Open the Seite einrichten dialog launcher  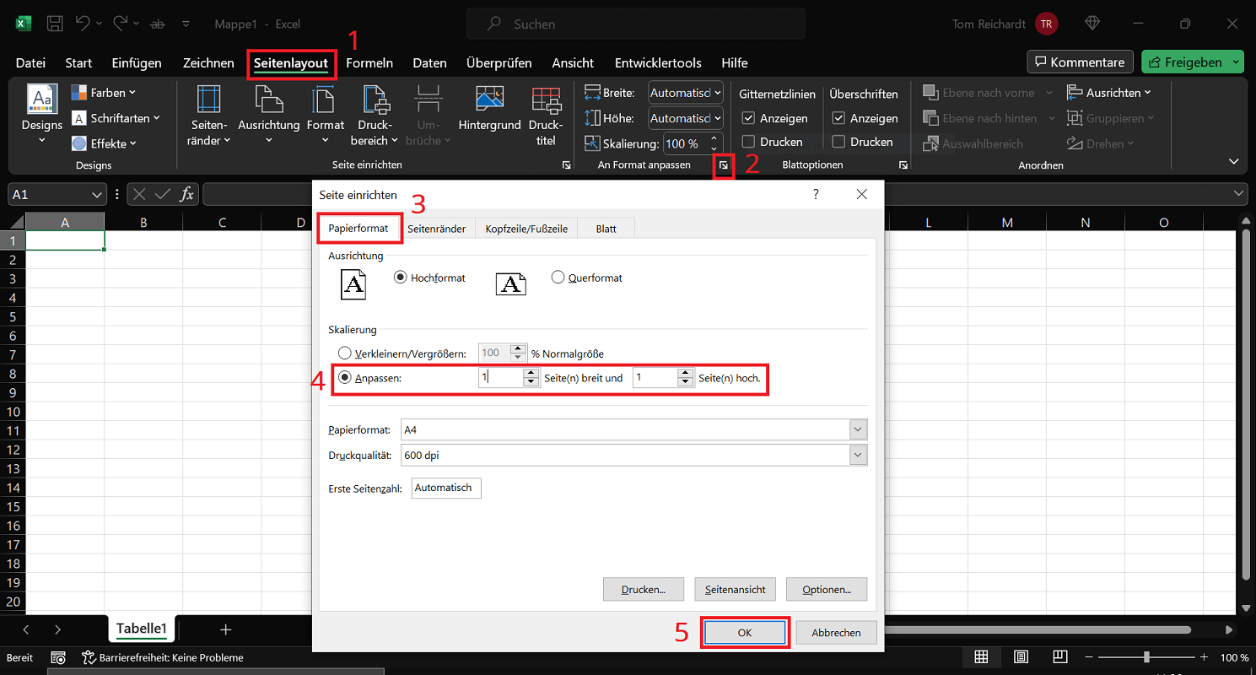point(566,165)
